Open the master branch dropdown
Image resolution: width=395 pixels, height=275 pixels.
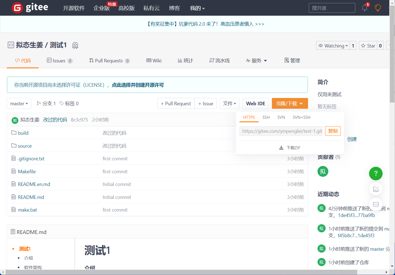point(19,104)
